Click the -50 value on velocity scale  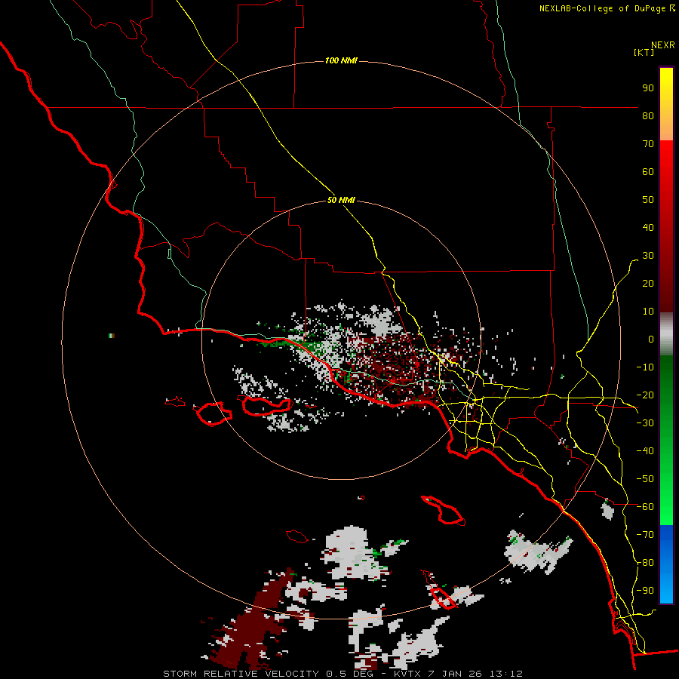(645, 478)
